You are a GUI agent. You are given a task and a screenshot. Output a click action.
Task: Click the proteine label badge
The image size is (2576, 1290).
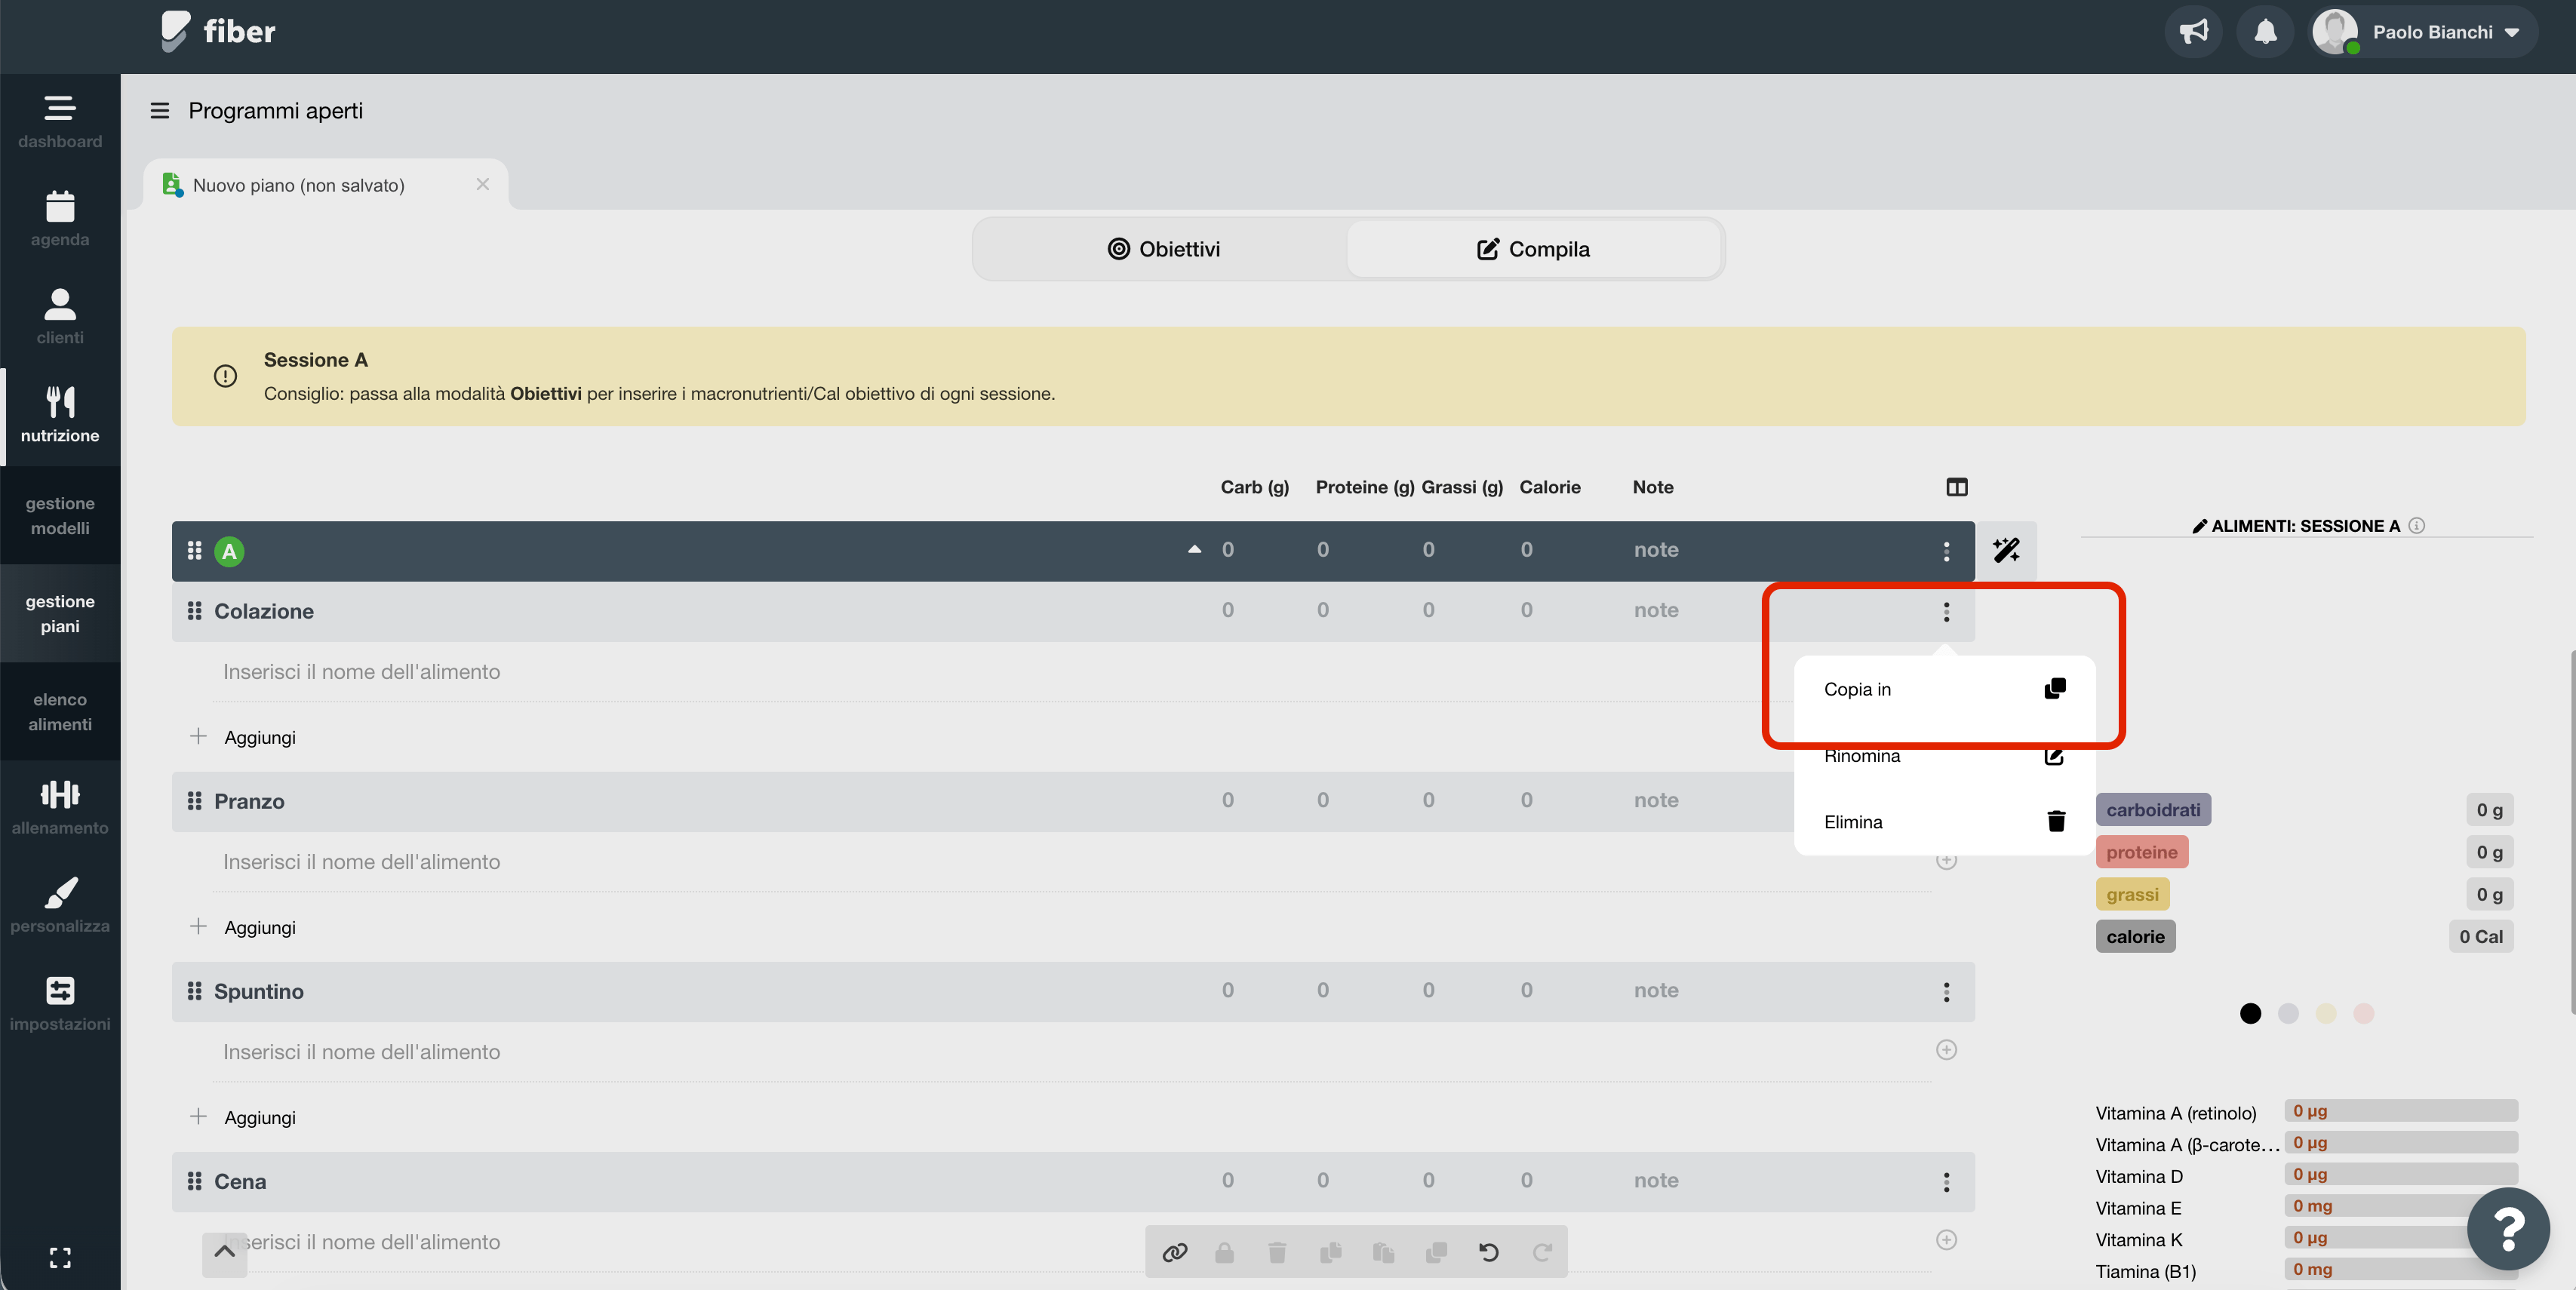[2141, 852]
